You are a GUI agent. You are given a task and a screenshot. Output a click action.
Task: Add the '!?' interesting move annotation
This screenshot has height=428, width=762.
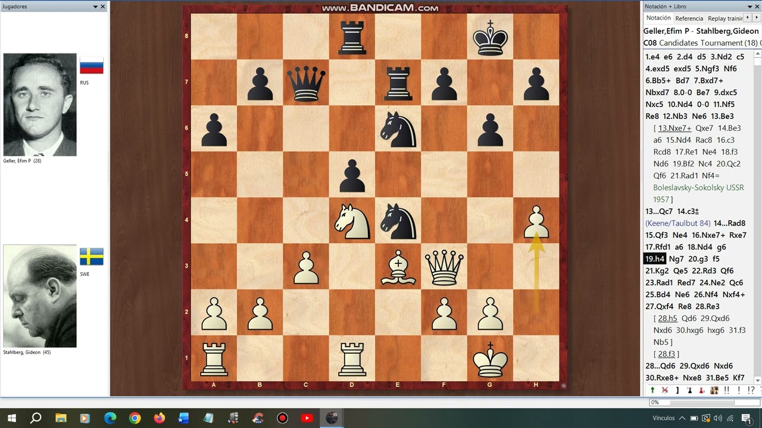click(x=751, y=391)
